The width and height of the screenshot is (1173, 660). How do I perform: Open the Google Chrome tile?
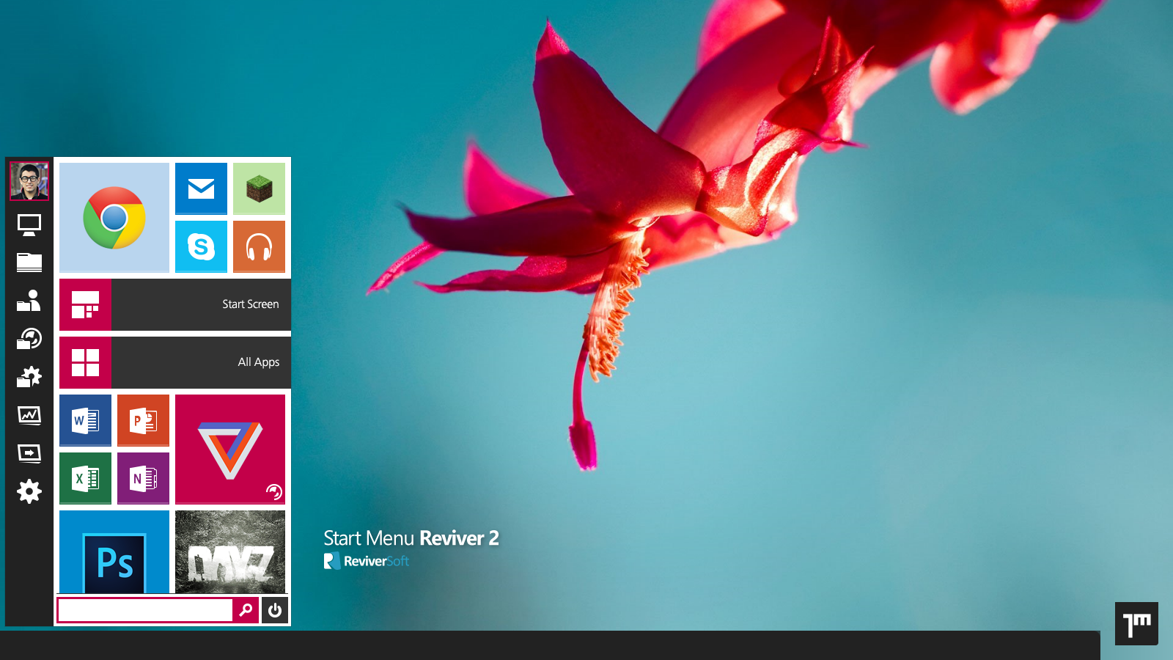coord(114,218)
